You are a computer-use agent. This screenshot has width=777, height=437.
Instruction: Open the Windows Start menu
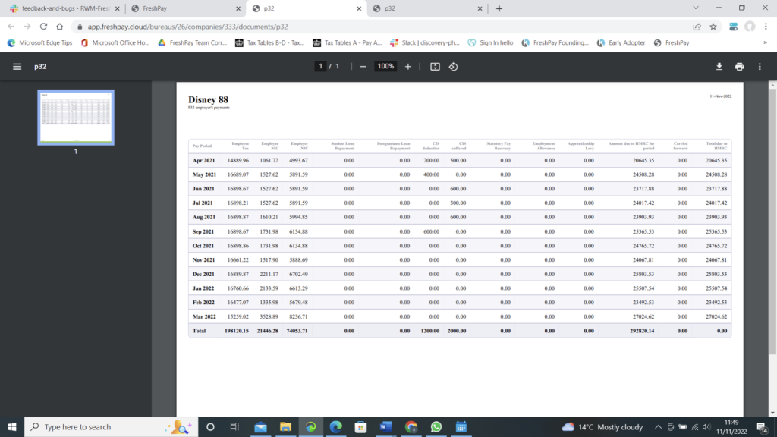click(x=12, y=426)
